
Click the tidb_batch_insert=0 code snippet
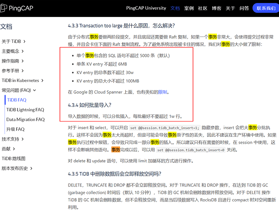(191, 150)
